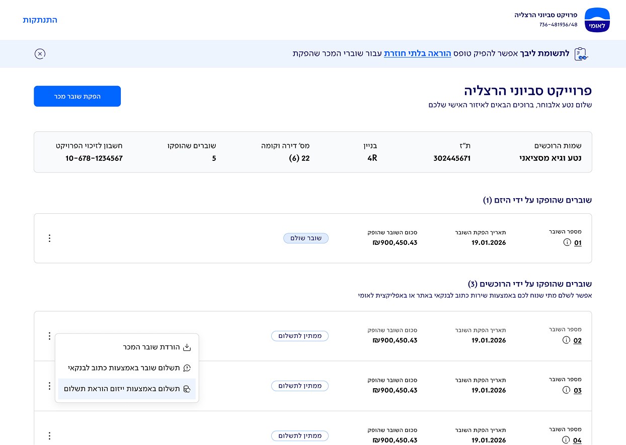626x445 pixels.
Task: Click the התנתקות logout link
Action: click(x=40, y=20)
